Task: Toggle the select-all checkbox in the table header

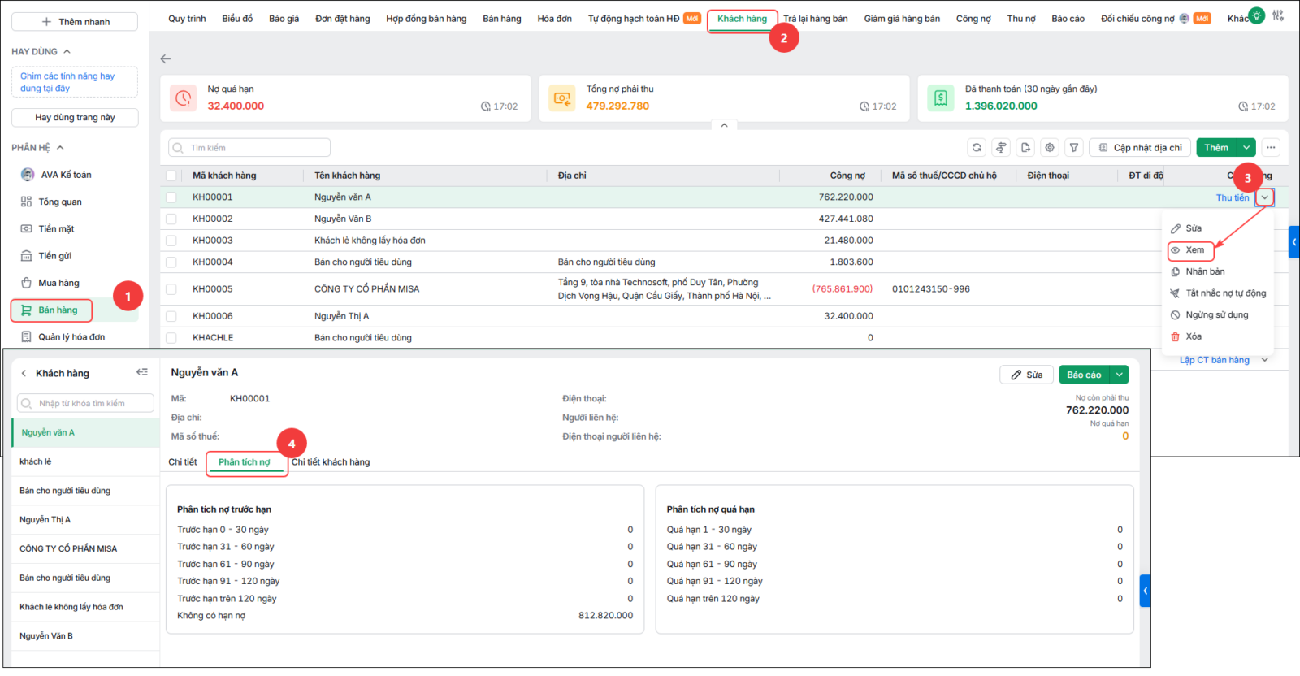Action: pos(171,175)
